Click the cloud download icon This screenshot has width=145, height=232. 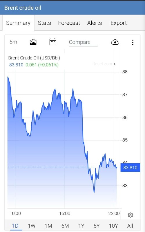[x=115, y=42]
